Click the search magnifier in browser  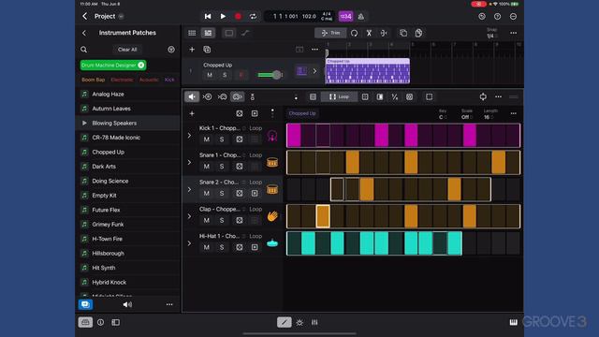(83, 50)
